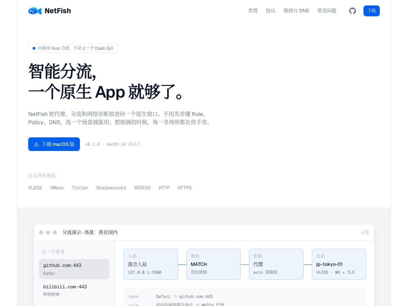Click the NetFish brand name
This screenshot has height=306, width=408.
[x=58, y=11]
